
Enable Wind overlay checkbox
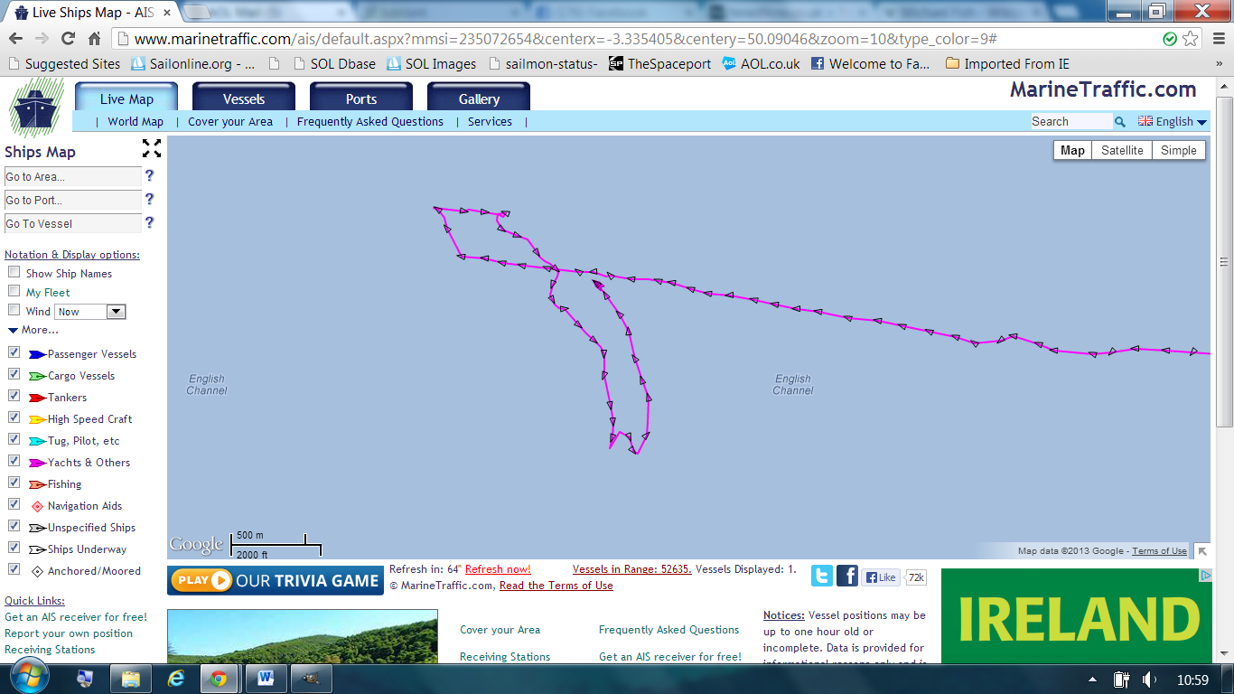click(14, 310)
